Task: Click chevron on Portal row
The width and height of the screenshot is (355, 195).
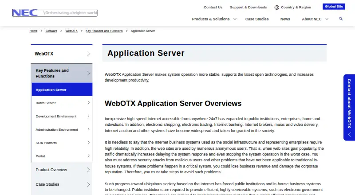Action: (x=88, y=156)
